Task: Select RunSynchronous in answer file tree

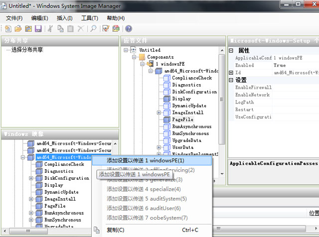Action: (190, 133)
